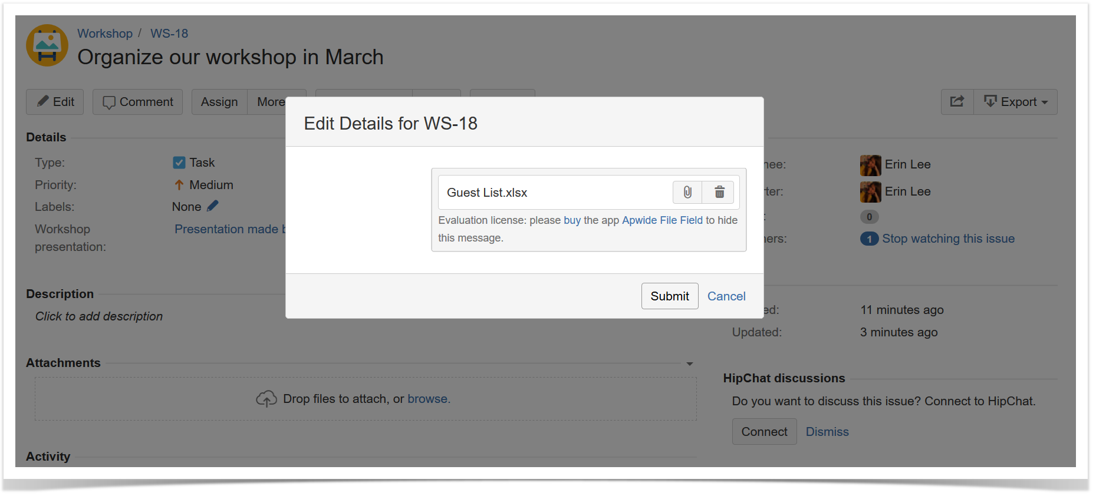Open the WS-18 breadcrumb link
Image resolution: width=1096 pixels, height=496 pixels.
[169, 34]
